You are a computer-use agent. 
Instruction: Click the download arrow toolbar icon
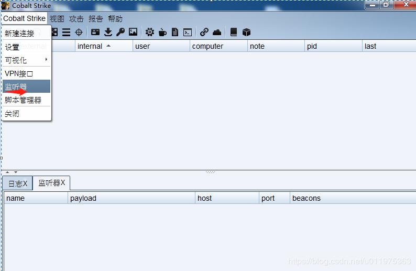[108, 32]
